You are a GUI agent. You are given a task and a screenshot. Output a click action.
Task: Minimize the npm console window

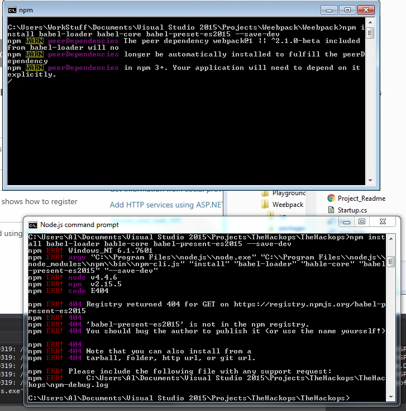click(x=329, y=10)
